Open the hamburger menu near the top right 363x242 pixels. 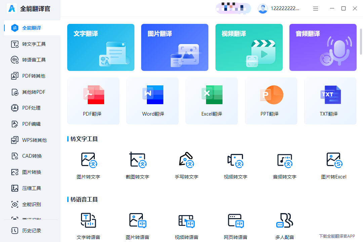(x=315, y=8)
